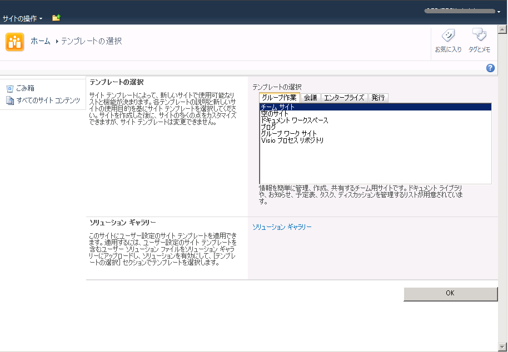Image resolution: width=508 pixels, height=352 pixels.
Task: Click the navigate up folder icon
Action: click(56, 18)
